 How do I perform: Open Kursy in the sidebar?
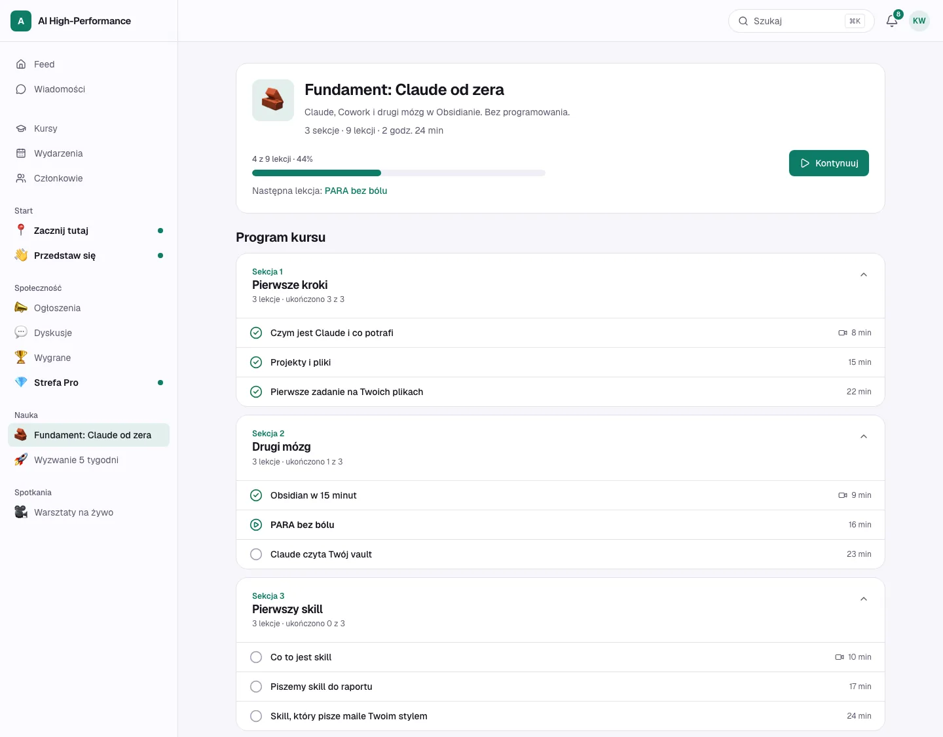click(88, 128)
